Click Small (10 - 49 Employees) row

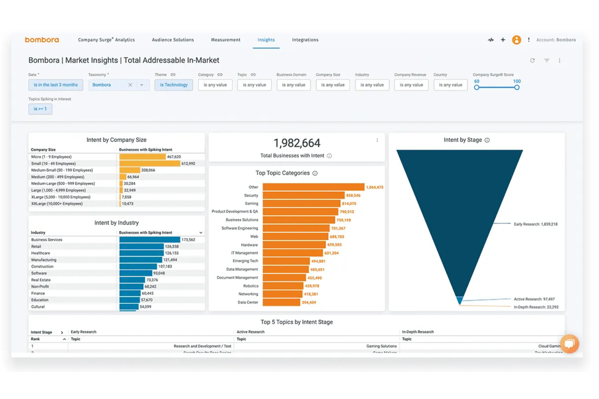[x=117, y=163]
